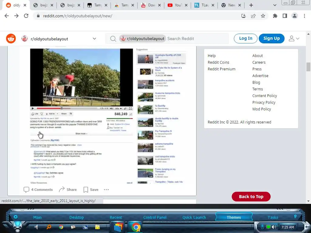This screenshot has height=233, width=311.
Task: Click the green network monitor tray icon
Action: tap(268, 227)
